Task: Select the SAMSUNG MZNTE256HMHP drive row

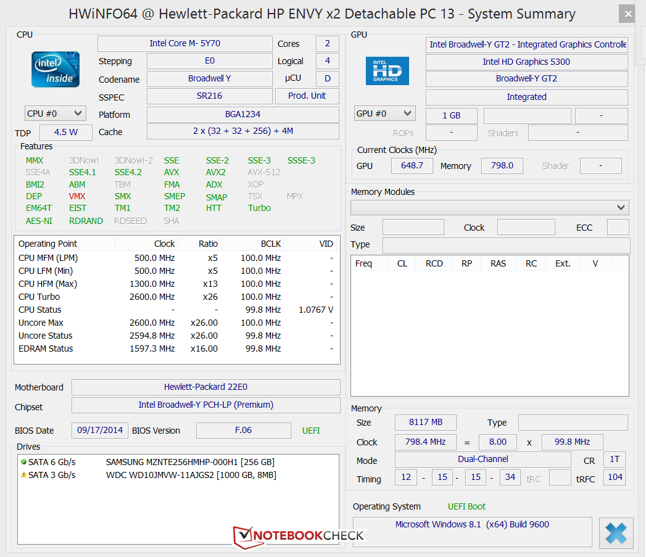Action: coord(178,462)
